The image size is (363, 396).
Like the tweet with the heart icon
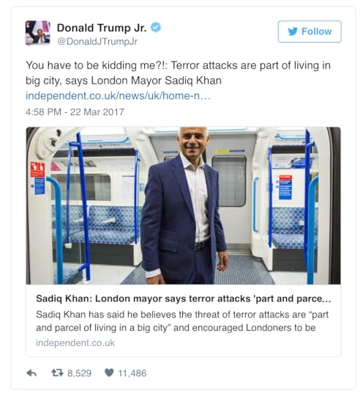click(x=109, y=373)
